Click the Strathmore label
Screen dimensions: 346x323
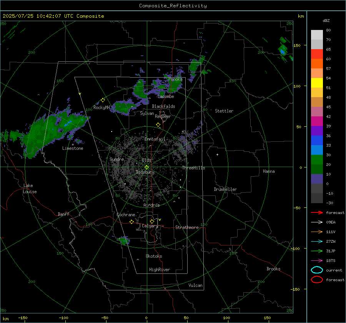coord(187,227)
